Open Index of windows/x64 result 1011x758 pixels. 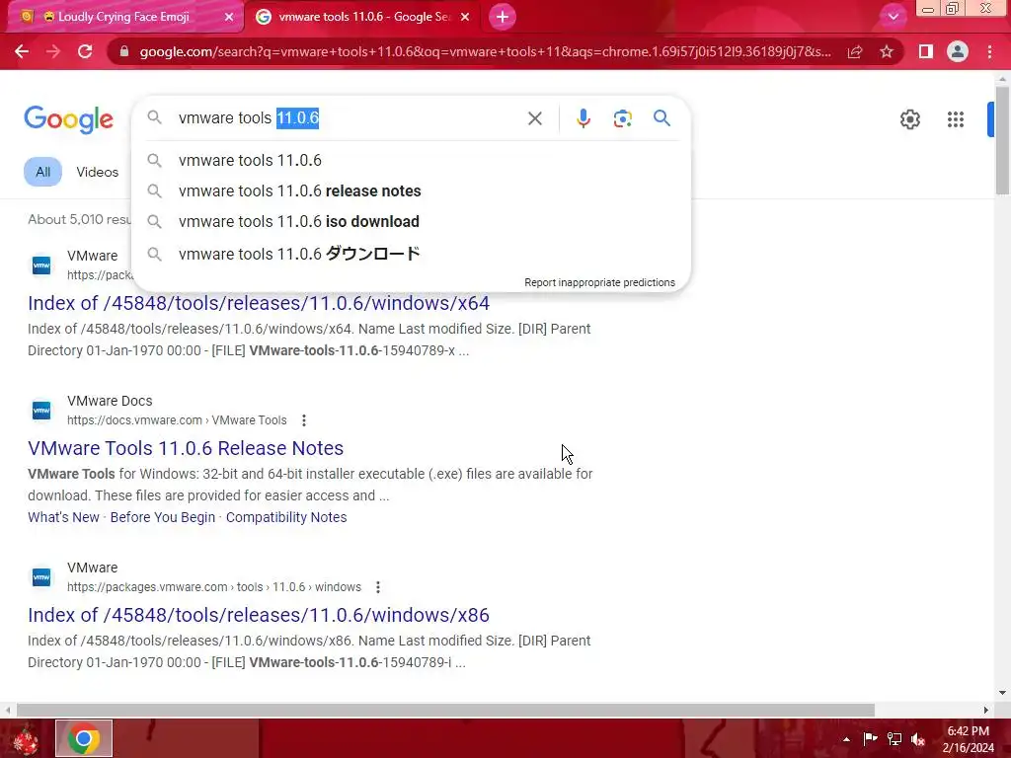[259, 303]
